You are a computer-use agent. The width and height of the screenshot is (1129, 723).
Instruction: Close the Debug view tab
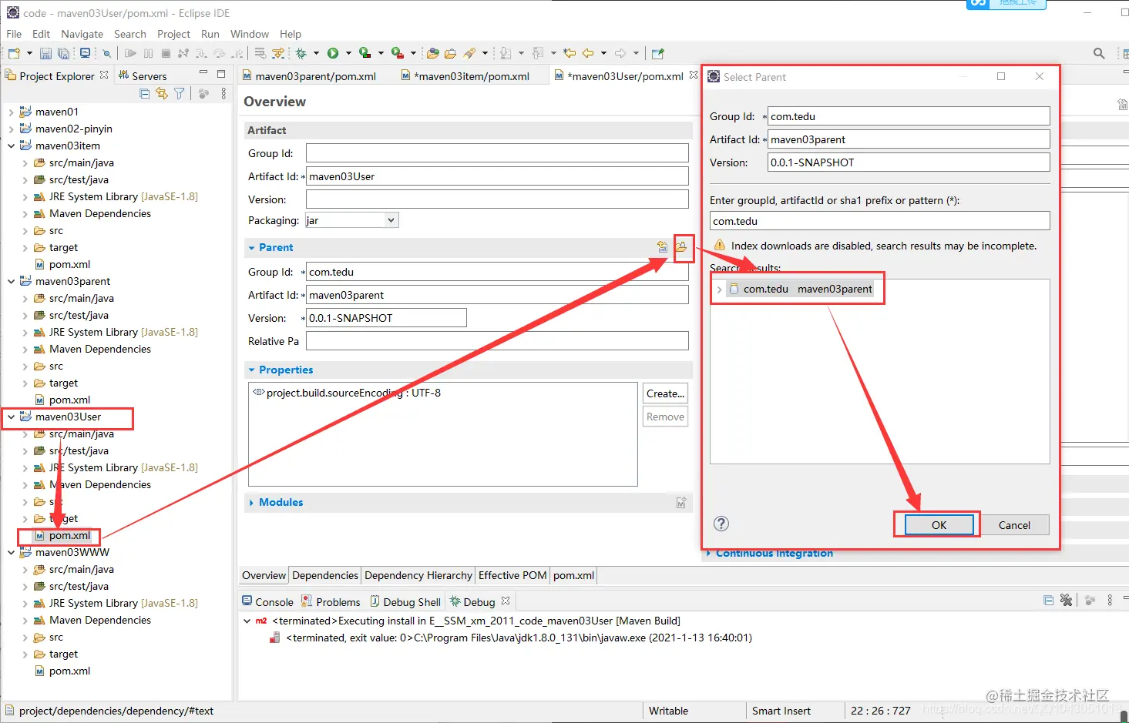coord(506,601)
